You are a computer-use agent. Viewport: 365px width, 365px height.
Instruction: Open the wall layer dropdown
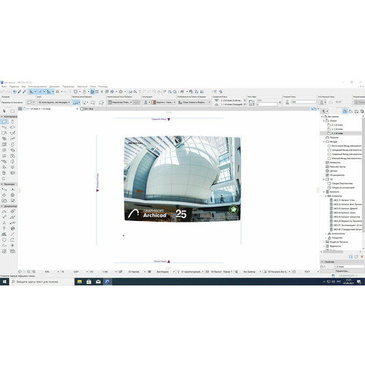click(x=53, y=102)
